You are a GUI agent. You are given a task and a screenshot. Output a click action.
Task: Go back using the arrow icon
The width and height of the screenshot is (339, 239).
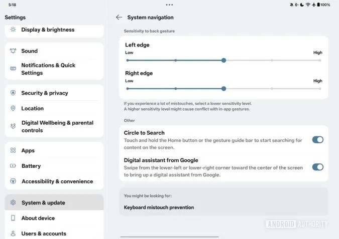(119, 17)
